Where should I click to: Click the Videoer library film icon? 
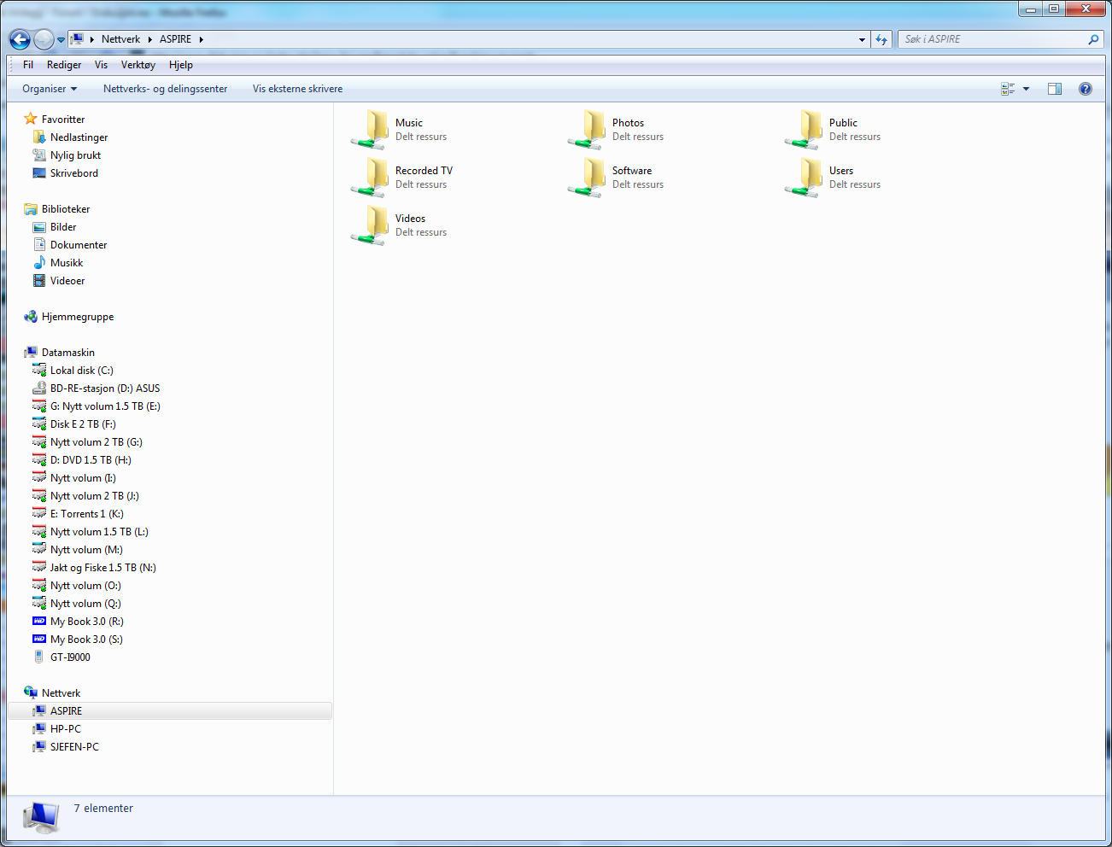point(39,281)
